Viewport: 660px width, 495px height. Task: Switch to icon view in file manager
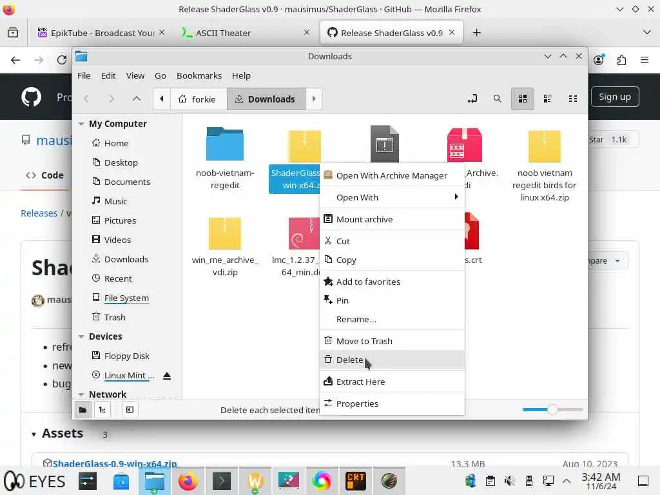click(522, 99)
